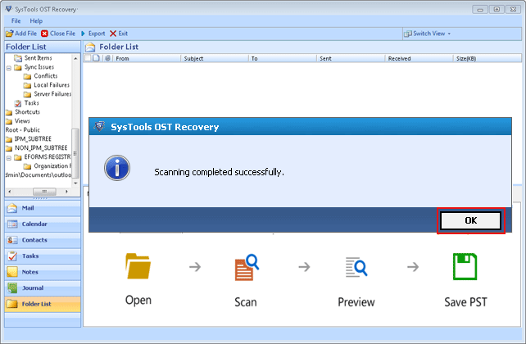Screen dimensions: 526x344
Task: Sort by the Subject column header
Action: coord(215,58)
